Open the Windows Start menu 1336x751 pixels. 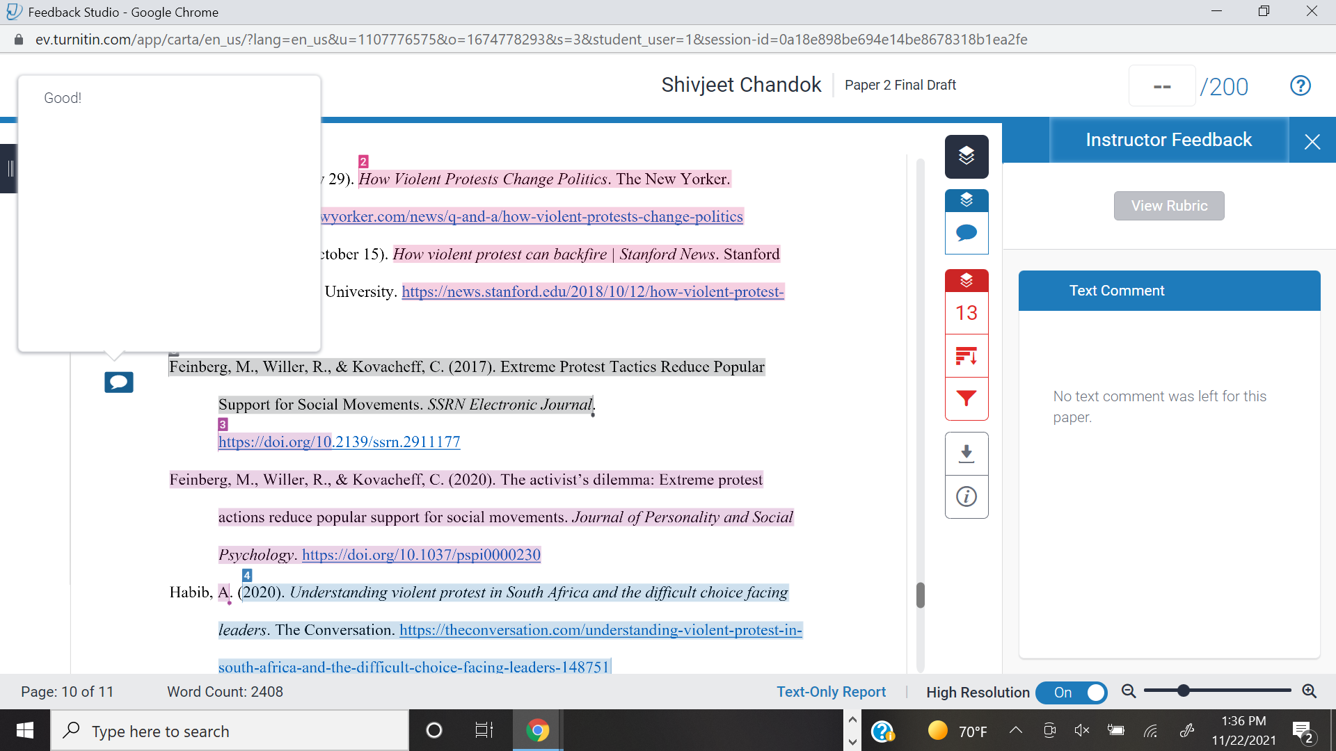[x=25, y=730]
